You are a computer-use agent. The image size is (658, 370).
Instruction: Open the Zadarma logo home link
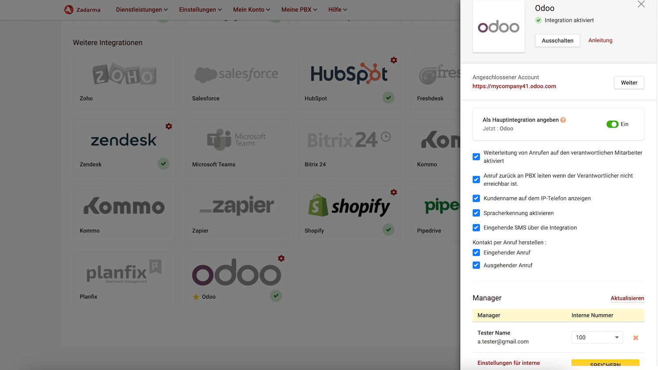(x=82, y=10)
